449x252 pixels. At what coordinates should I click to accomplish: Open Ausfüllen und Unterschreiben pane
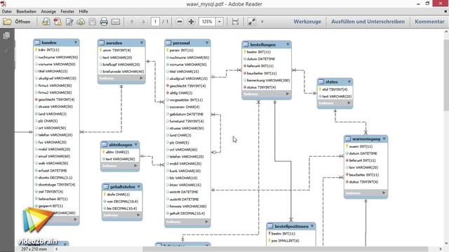coord(368,22)
